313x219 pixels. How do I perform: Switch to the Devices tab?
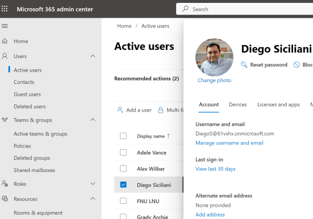pyautogui.click(x=238, y=105)
